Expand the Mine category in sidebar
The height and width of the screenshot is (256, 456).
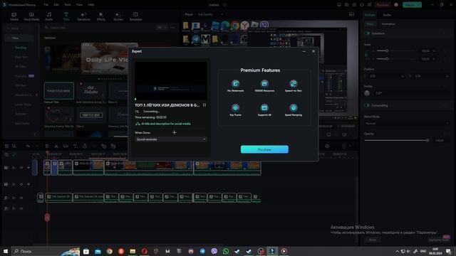pos(8,28)
